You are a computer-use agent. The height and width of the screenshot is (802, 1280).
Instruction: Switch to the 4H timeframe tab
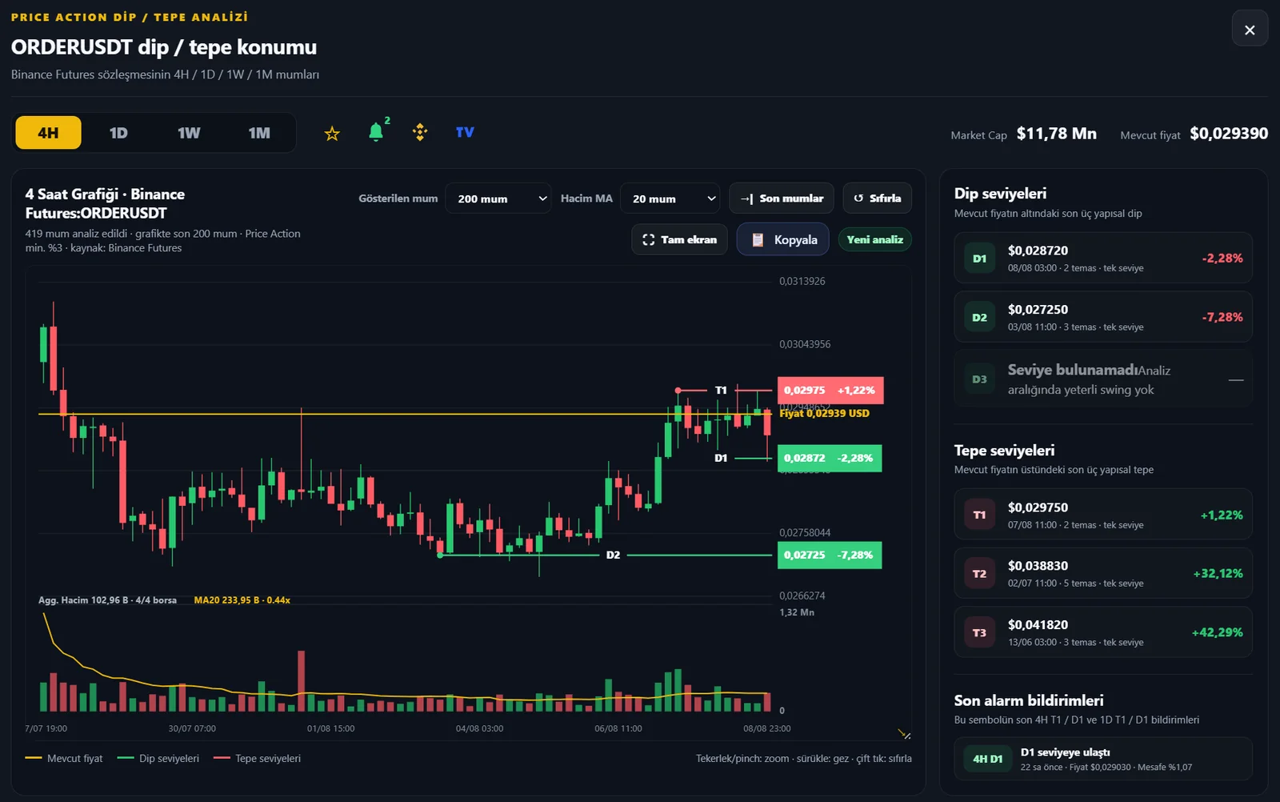(x=48, y=133)
